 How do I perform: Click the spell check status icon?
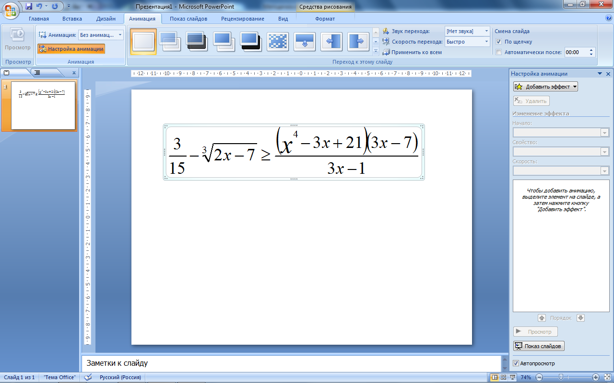point(88,377)
